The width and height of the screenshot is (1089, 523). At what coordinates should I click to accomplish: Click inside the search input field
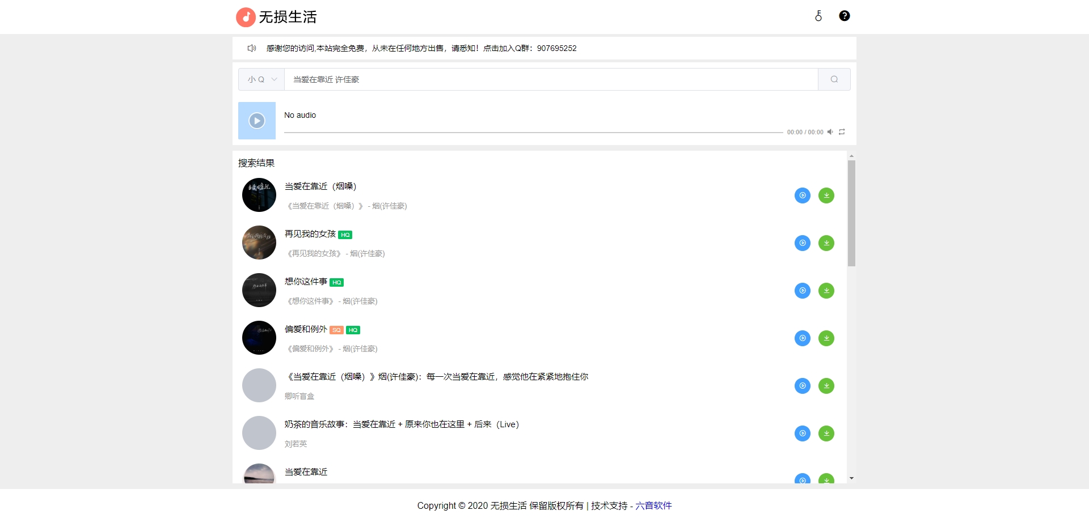pos(550,79)
